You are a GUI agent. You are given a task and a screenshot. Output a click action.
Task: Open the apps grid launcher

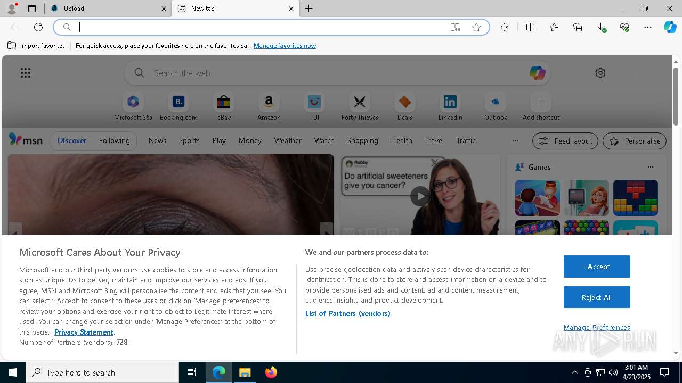tap(26, 73)
